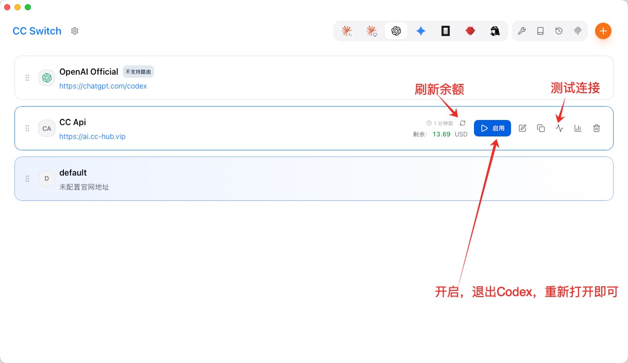The image size is (628, 363).
Task: Grab the default provider drag handle
Action: click(x=27, y=179)
